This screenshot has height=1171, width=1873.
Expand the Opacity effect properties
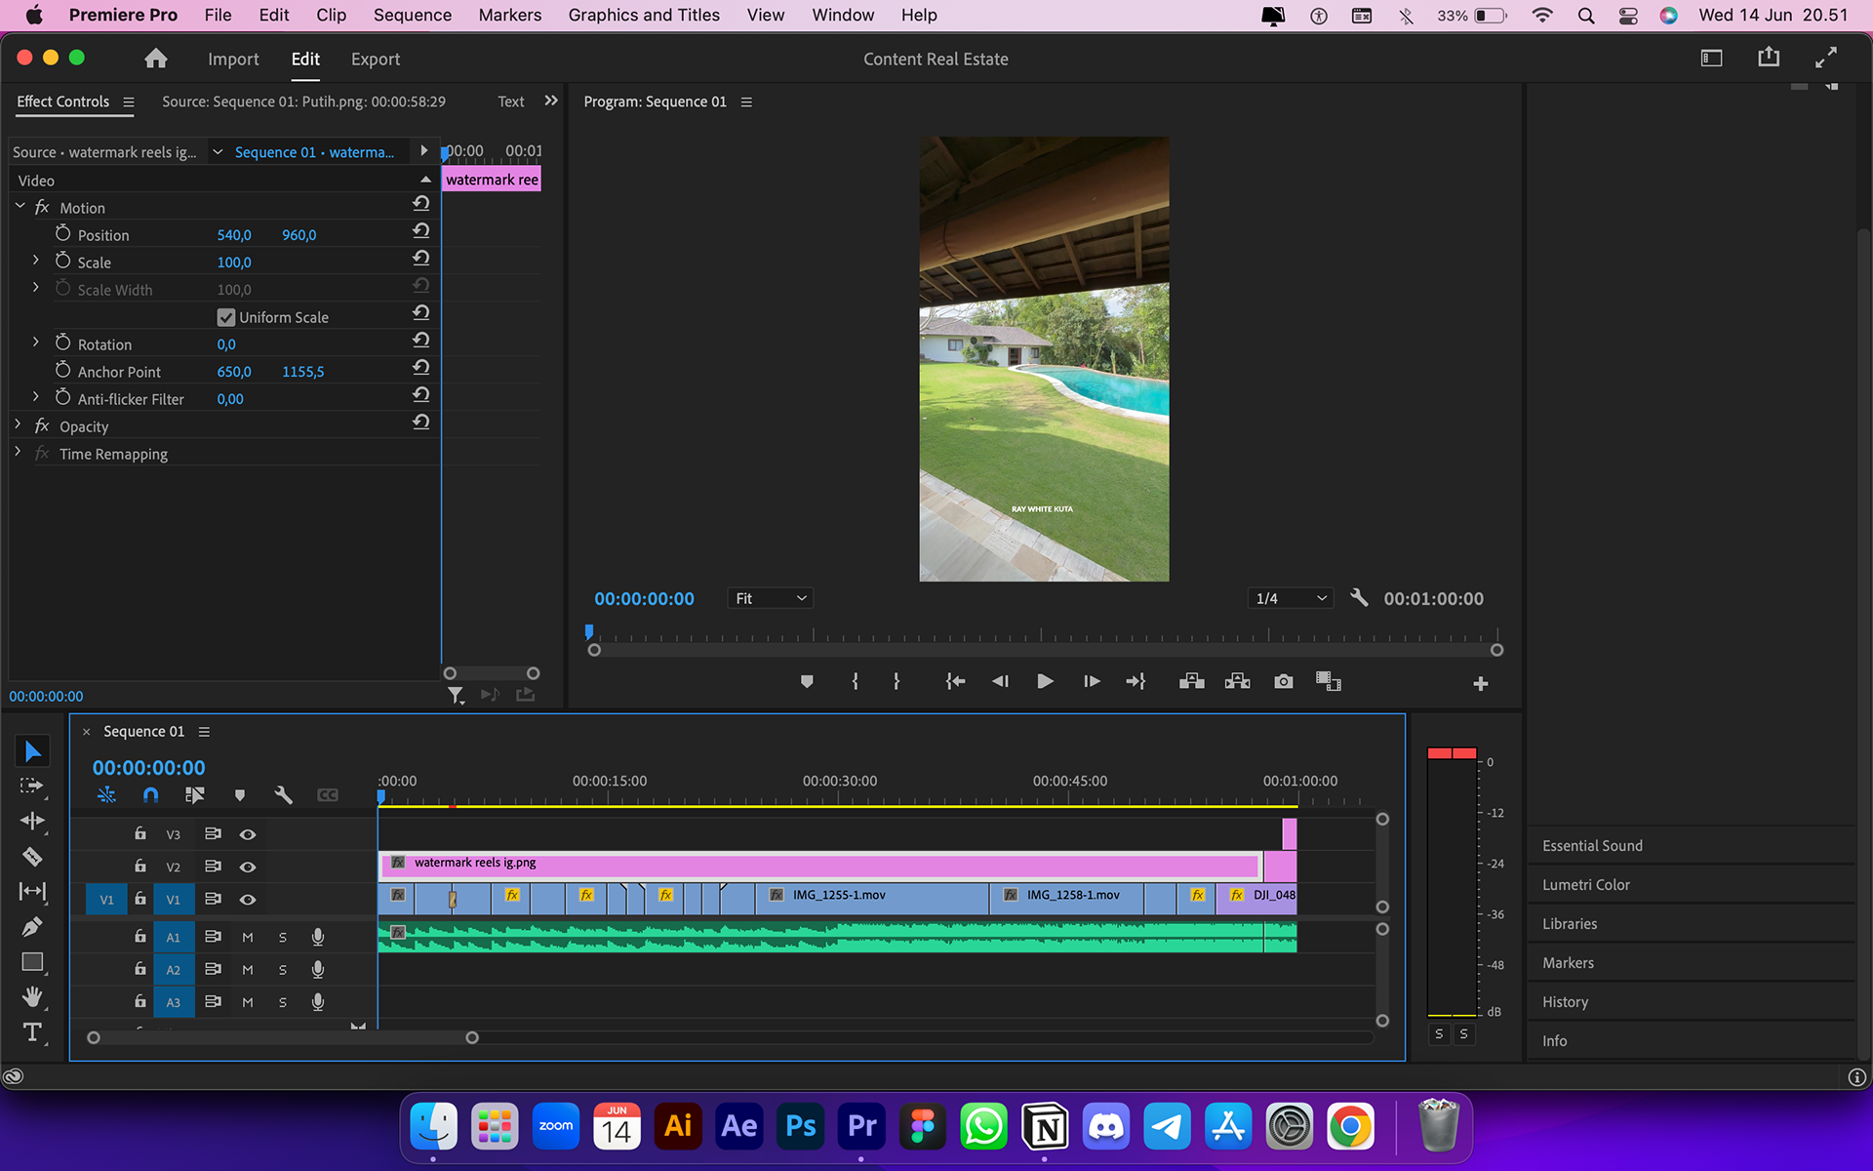(x=18, y=425)
